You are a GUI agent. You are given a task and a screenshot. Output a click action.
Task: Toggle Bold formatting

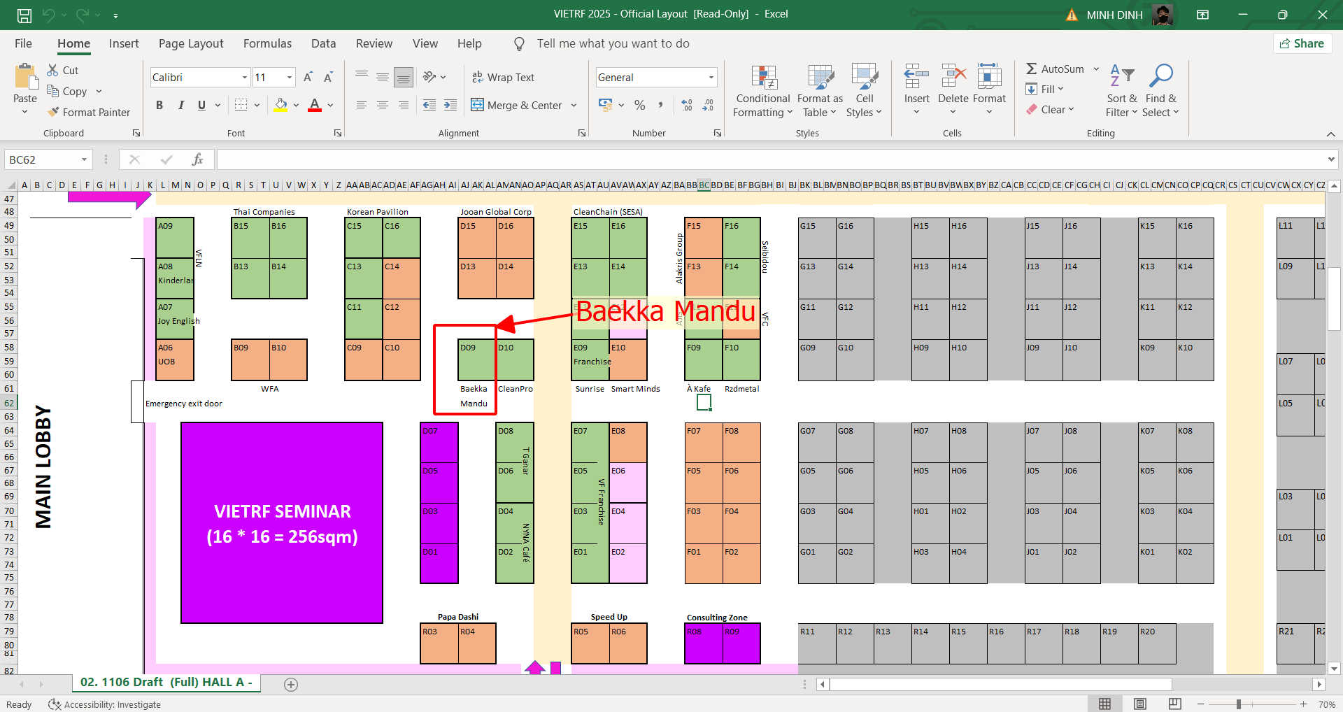(x=159, y=105)
